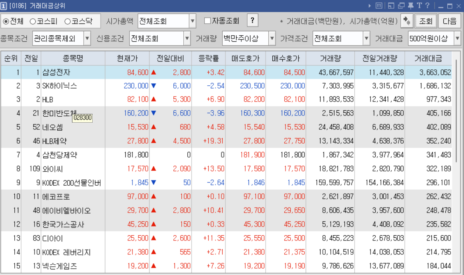Click the overlapping-windows icon in title bar
The width and height of the screenshot is (464, 275).
(401, 6)
